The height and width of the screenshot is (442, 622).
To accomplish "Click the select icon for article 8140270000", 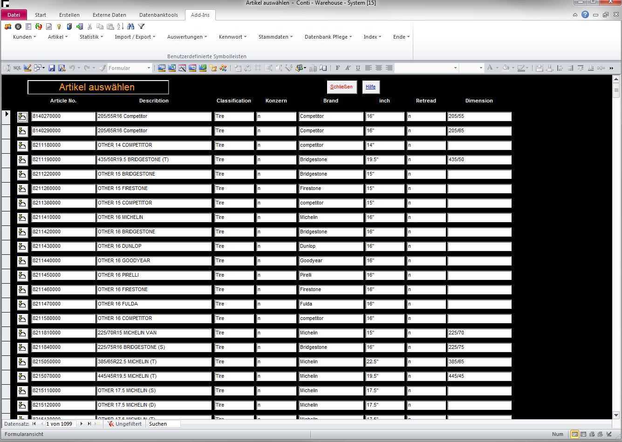I will [x=22, y=117].
